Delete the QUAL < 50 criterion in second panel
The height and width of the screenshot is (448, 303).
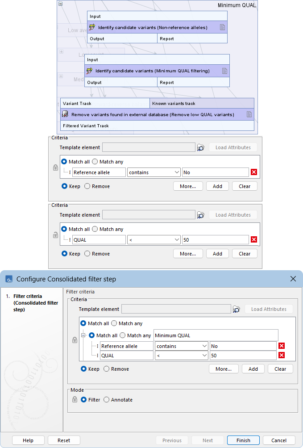click(x=254, y=239)
